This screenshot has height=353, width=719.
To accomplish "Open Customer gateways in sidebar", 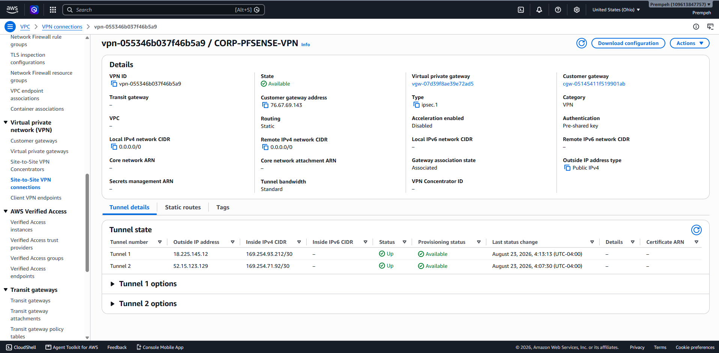I will [x=34, y=141].
